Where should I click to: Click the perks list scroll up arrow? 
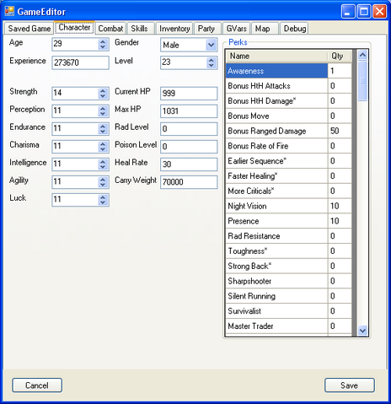(x=362, y=55)
